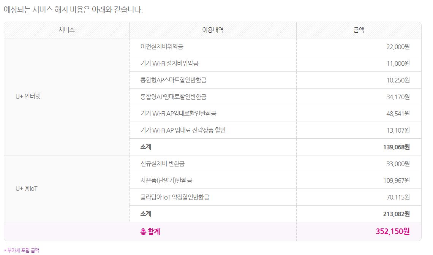This screenshot has height=255, width=433.
Task: Select the U+ 인터넷 service cell
Action: [x=28, y=97]
